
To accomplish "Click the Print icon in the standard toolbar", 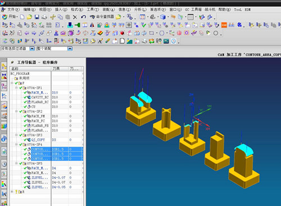I will 44,17.
